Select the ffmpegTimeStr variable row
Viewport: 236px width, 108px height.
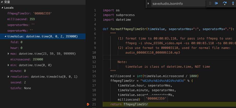[43, 13]
